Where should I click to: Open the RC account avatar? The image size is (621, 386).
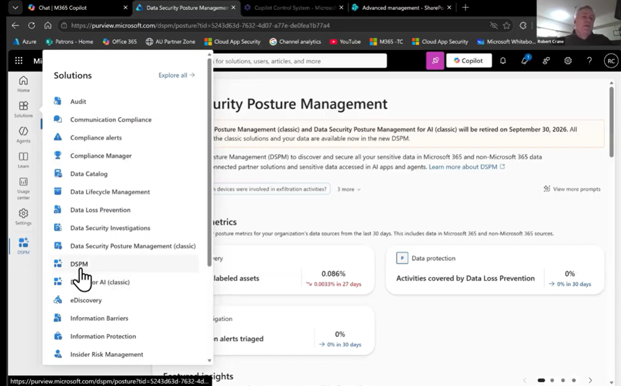coord(611,60)
